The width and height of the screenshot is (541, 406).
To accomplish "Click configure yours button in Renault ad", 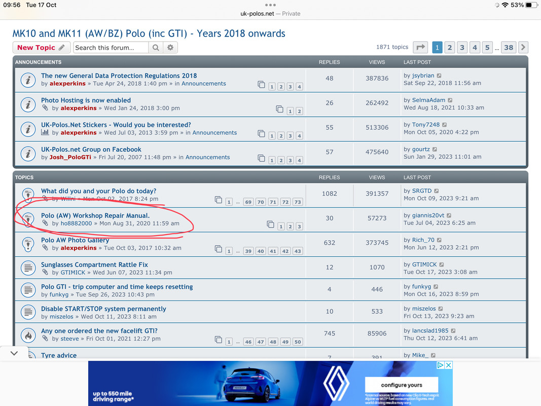I will pos(402,385).
